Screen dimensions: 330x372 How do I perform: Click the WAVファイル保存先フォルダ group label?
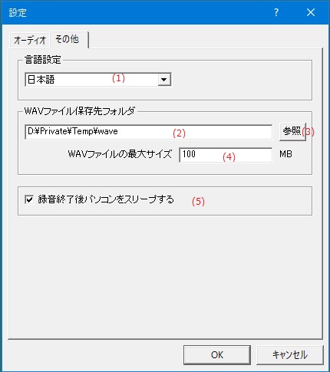80,111
